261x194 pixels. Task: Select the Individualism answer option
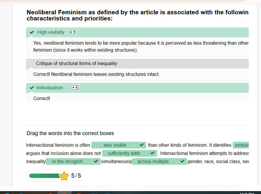click(x=50, y=88)
